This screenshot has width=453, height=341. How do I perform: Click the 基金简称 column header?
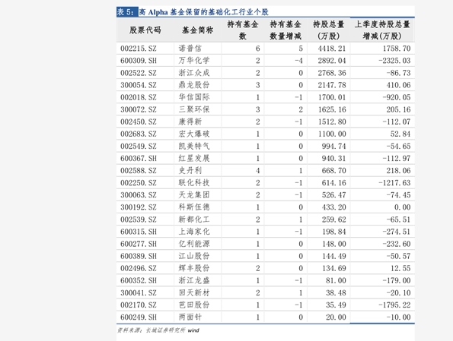[198, 30]
